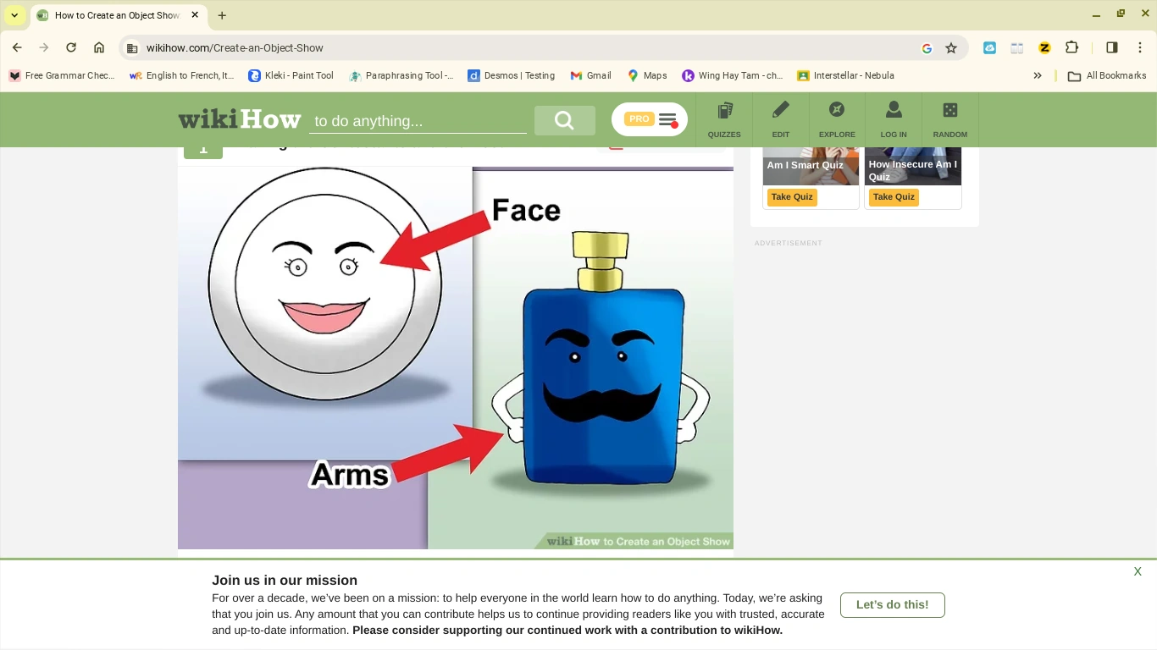Image resolution: width=1157 pixels, height=650 pixels.
Task: Open the Free Grammar Checker bookmark
Action: point(61,75)
